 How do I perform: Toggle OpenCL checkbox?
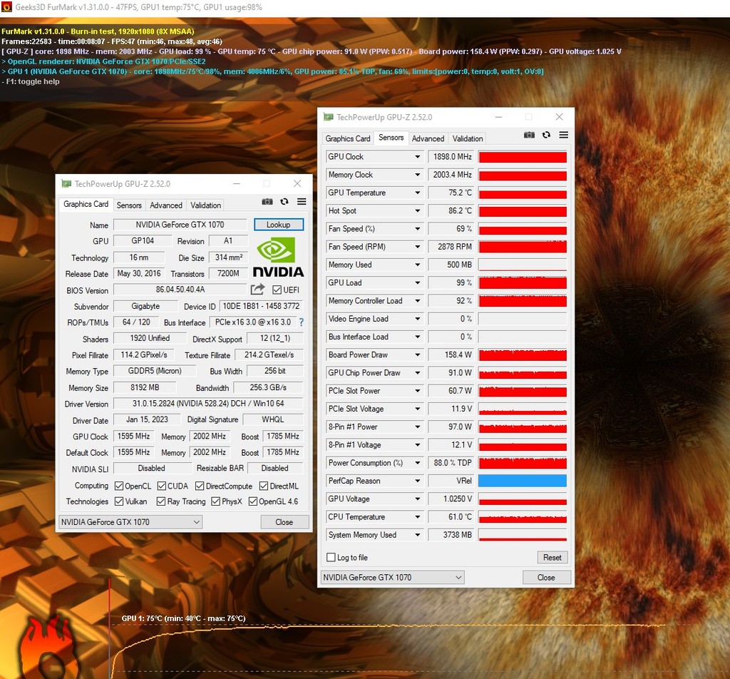[x=119, y=486]
